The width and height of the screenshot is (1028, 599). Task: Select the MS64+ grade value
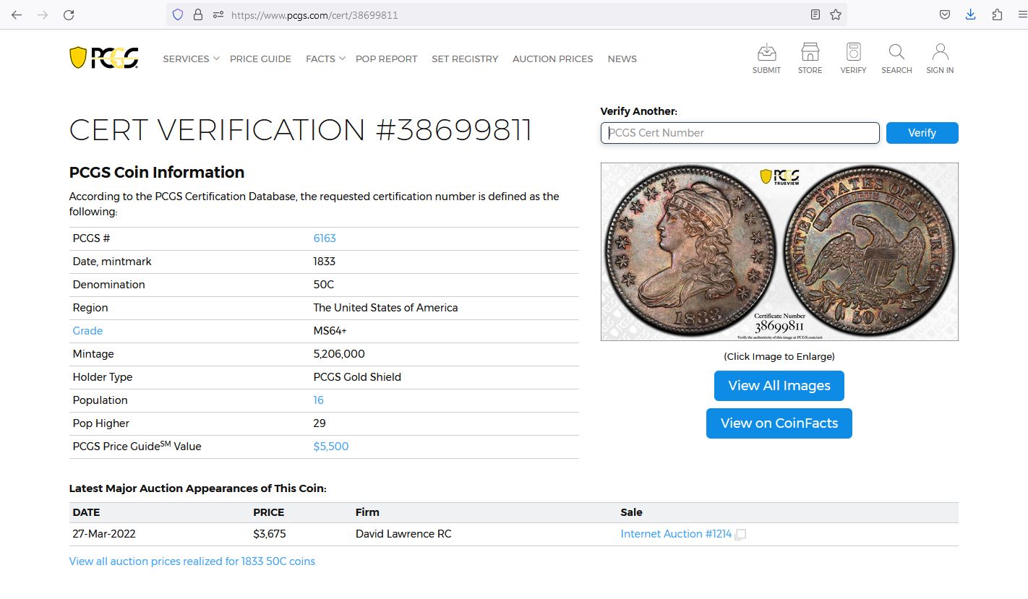pos(330,331)
